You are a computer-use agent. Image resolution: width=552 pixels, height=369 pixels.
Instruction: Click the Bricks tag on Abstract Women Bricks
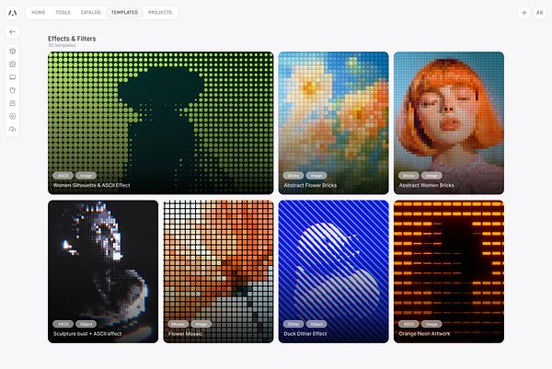coord(408,176)
